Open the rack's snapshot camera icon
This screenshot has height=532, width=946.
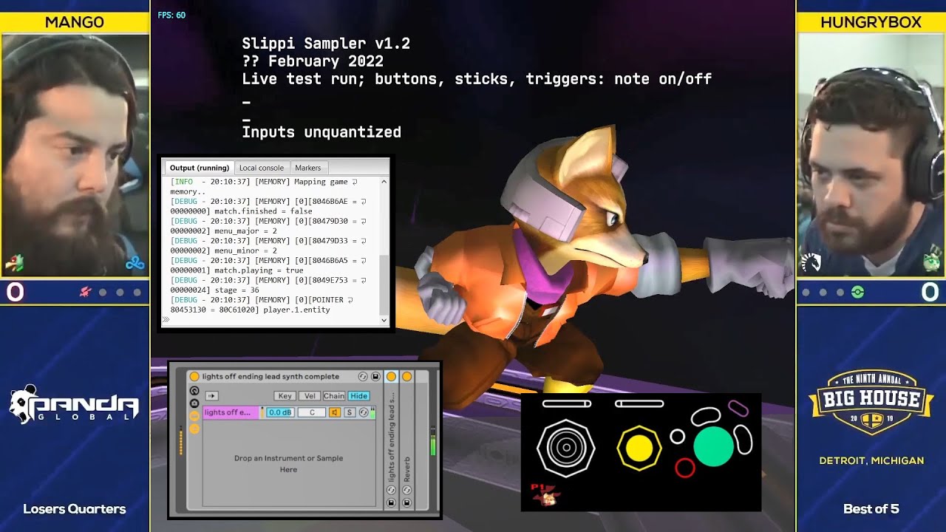coord(194,403)
